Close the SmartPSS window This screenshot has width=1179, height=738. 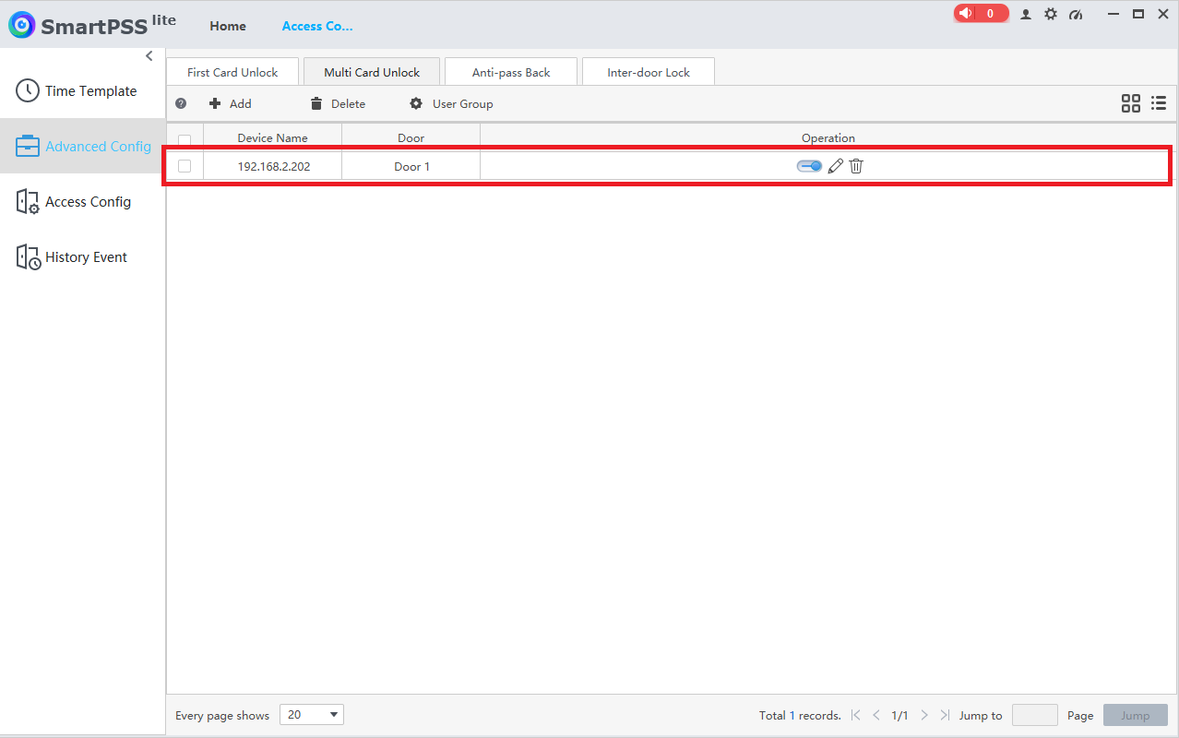tap(1162, 14)
